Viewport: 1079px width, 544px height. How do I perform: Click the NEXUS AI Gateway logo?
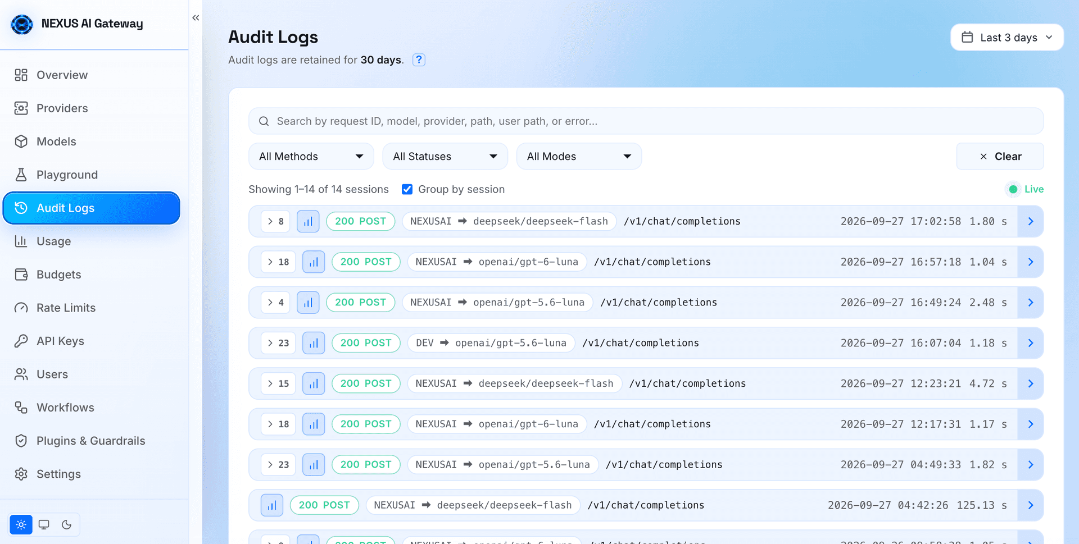22,24
